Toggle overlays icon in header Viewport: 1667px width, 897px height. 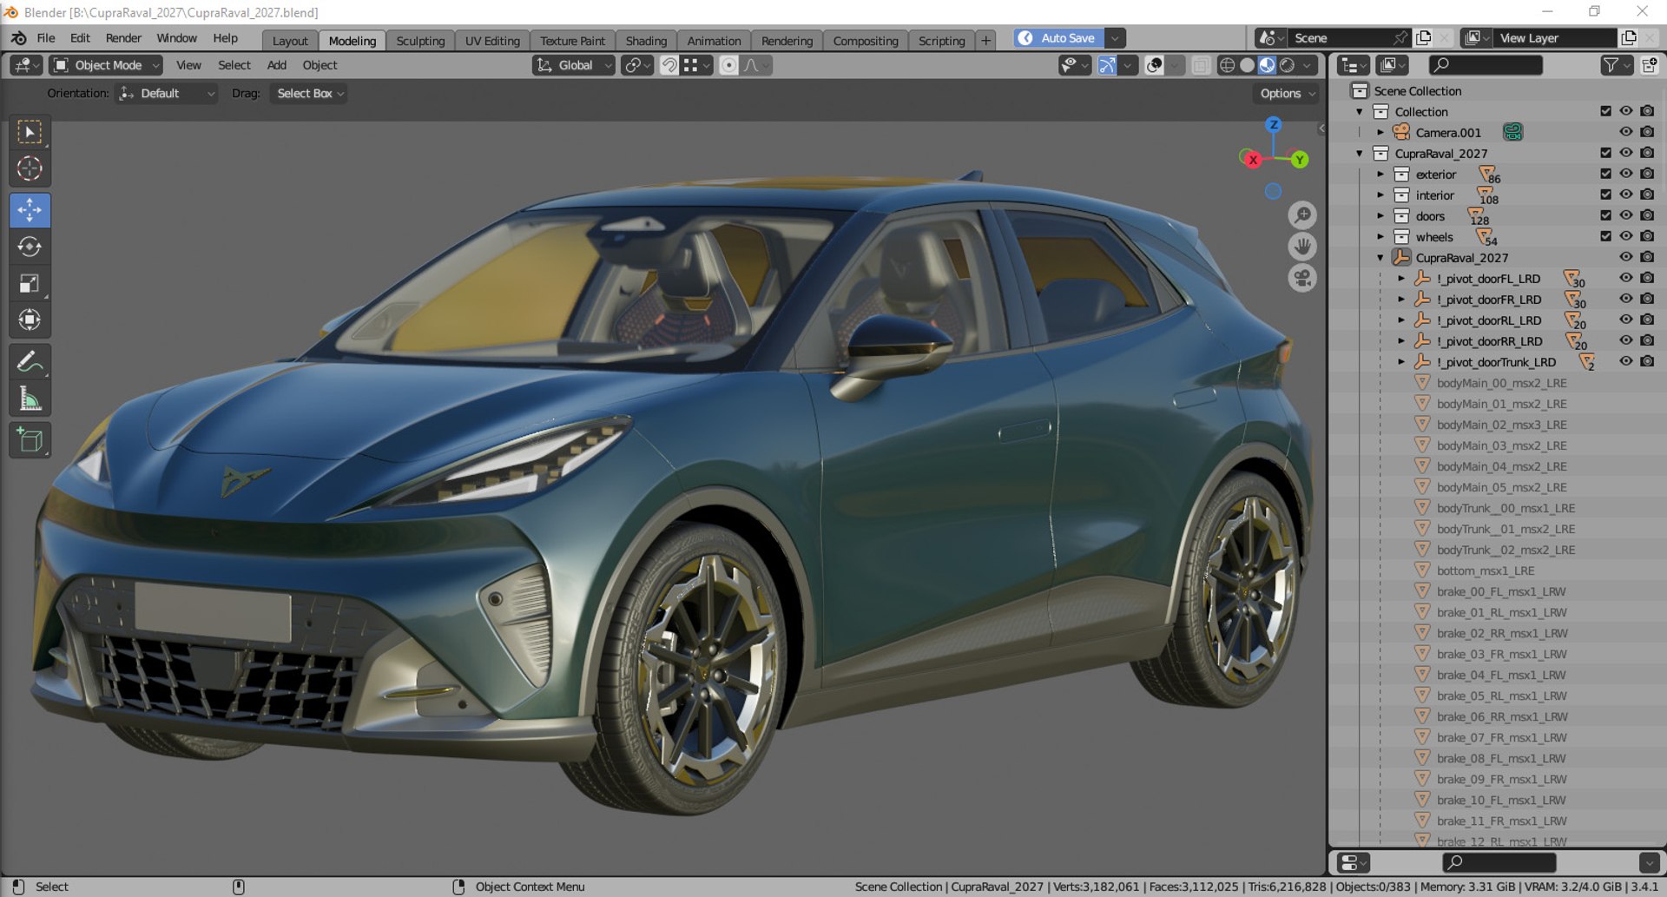pos(1154,65)
